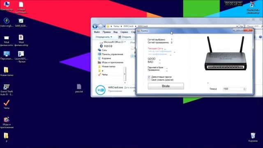Open the Explorer address bar dropdown arrow
The image size is (263, 148).
[237, 26]
